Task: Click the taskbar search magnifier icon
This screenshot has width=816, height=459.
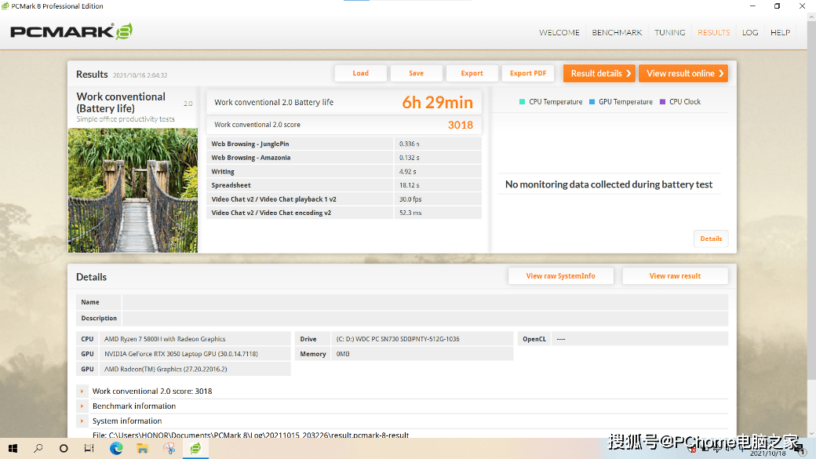Action: point(38,448)
